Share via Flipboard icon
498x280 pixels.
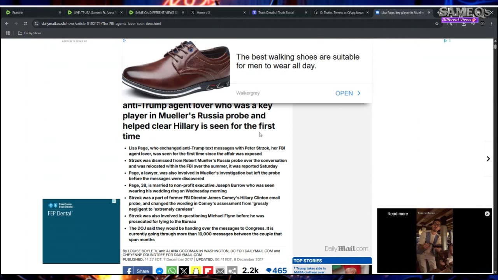(x=208, y=271)
